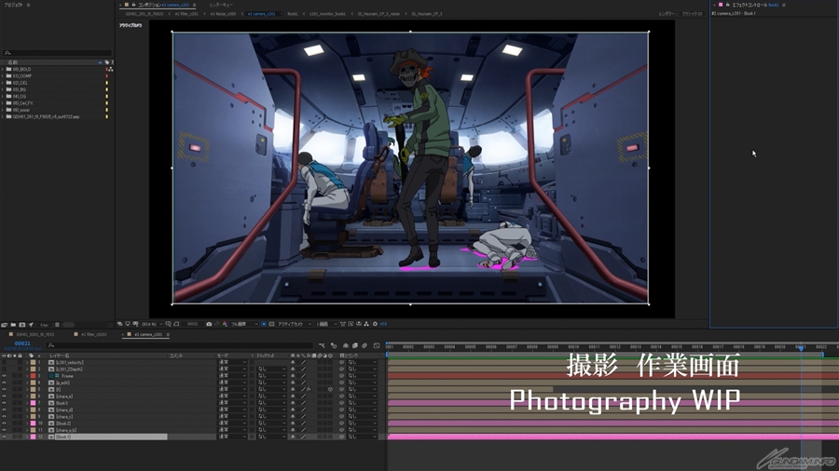Toggle the region of interest icon
The image size is (839, 471).
tap(263, 324)
